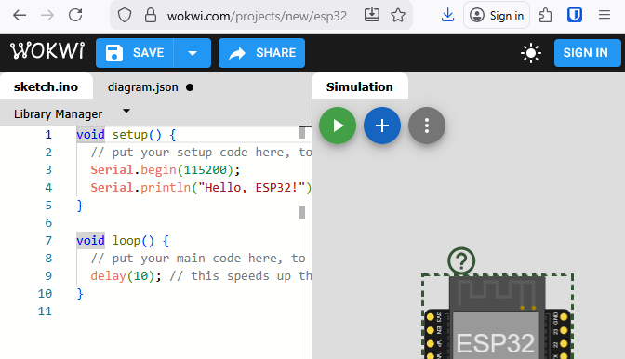Click the blue SIGN IN button
Image resolution: width=625 pixels, height=359 pixels.
[587, 53]
